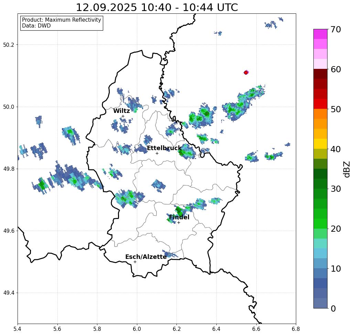The image size is (354, 335).
Task: Click the latitude 49.6 axis label
Action: [x=9, y=231]
